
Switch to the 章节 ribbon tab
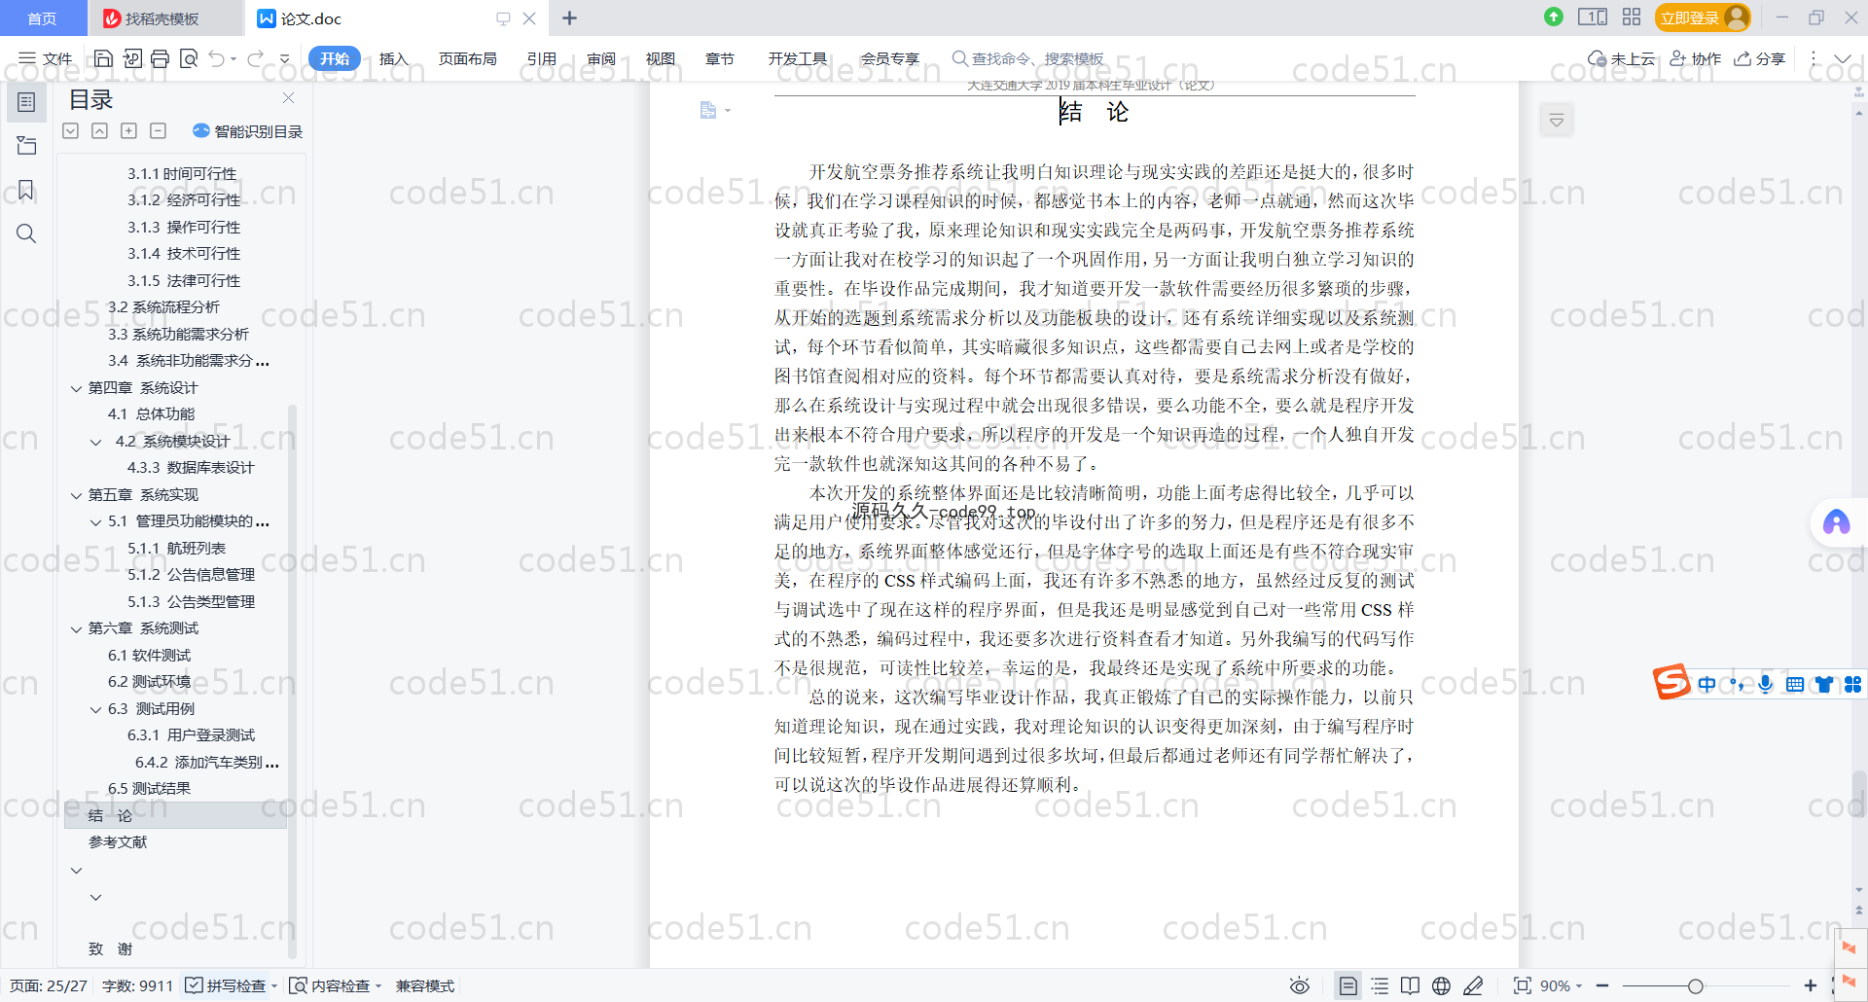point(719,58)
